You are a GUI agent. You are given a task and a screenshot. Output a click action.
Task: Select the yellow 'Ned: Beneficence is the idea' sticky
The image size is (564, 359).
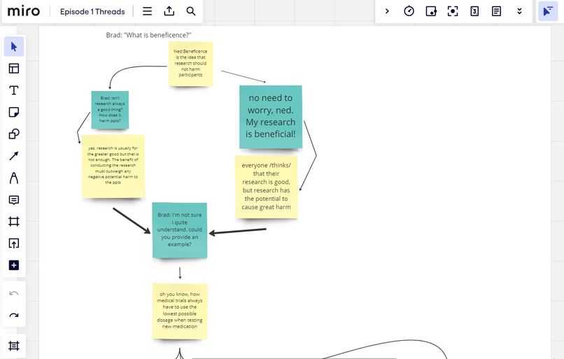190,64
